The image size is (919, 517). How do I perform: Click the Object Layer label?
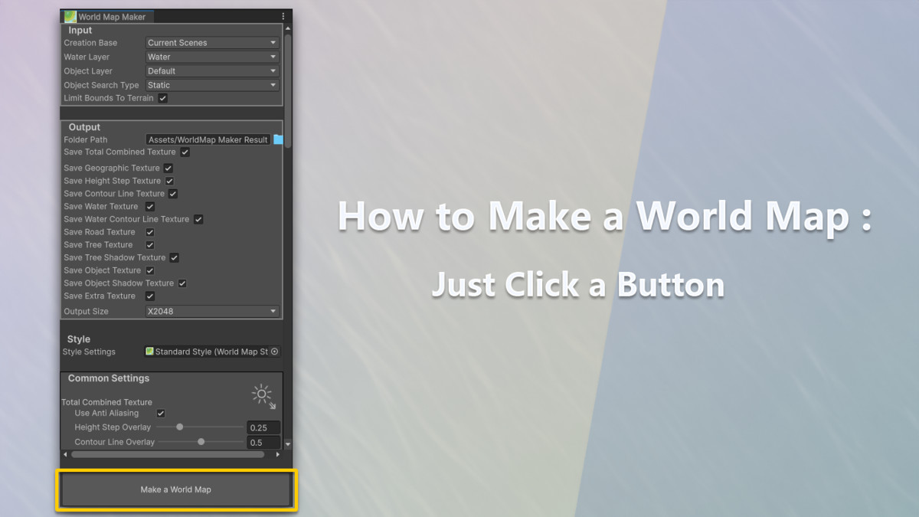pos(88,71)
